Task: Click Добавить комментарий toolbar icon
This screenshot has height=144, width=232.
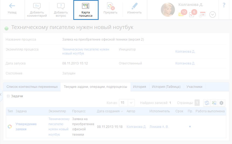Action: click(x=37, y=10)
